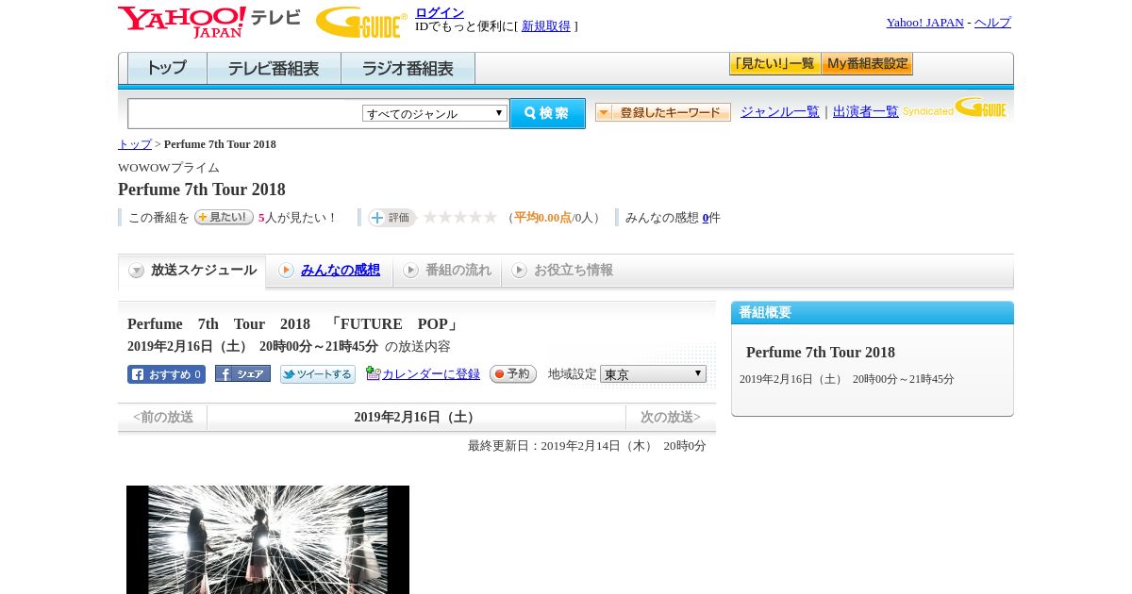Click the 見たい! add button
The image size is (1132, 594).
click(x=224, y=217)
